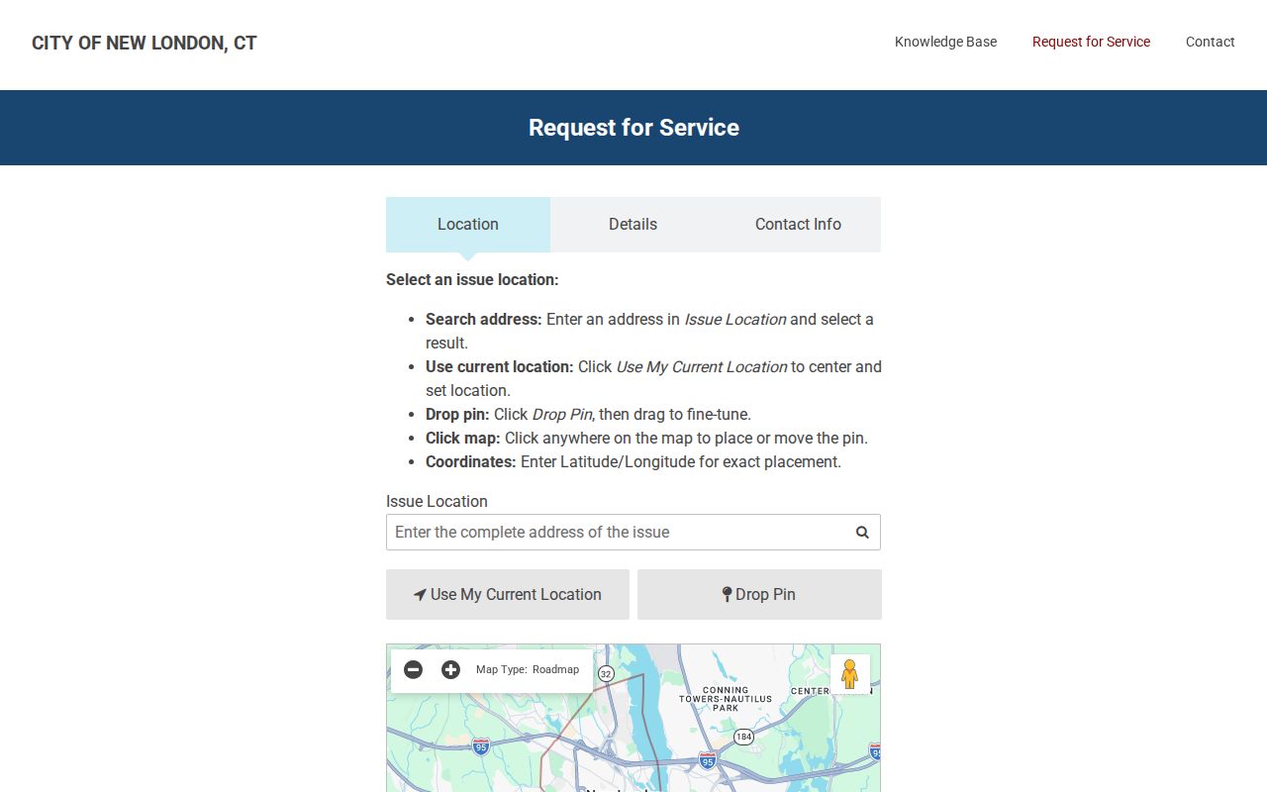Click the 'Search address:' instruction text

click(484, 320)
